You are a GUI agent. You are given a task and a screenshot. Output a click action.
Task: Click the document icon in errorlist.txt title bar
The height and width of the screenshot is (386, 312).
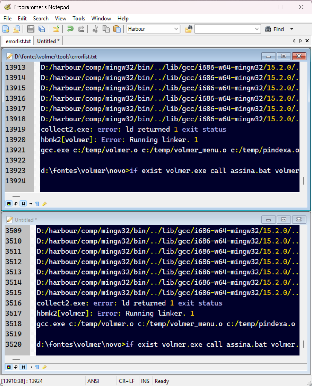tap(10, 56)
